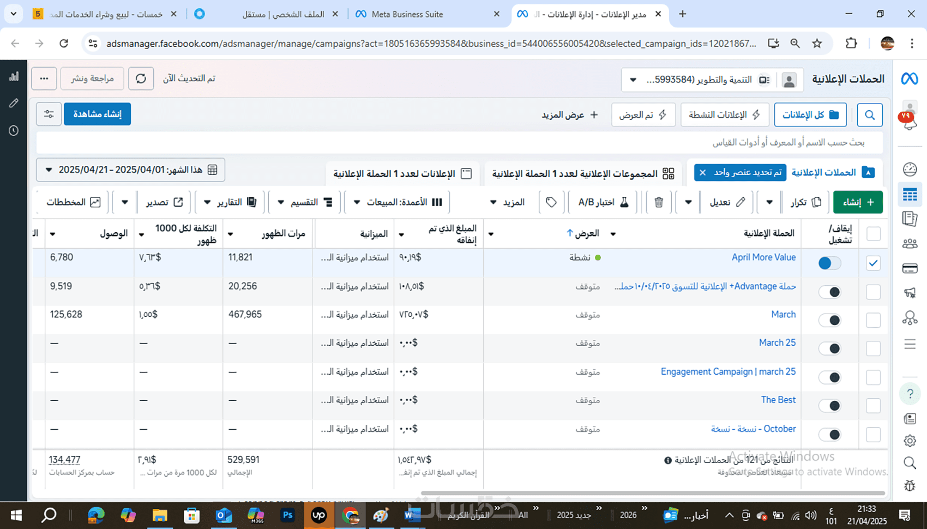
Task: Open the Engagement Campaign | march 25 link
Action: click(x=728, y=372)
